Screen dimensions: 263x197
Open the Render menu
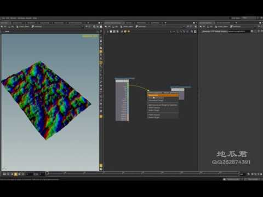click(x=13, y=18)
